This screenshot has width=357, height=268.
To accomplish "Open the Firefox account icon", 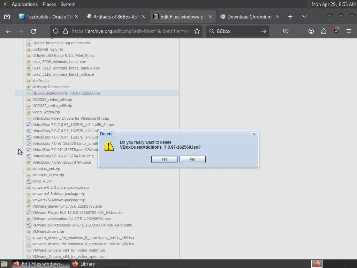I will [311, 31].
